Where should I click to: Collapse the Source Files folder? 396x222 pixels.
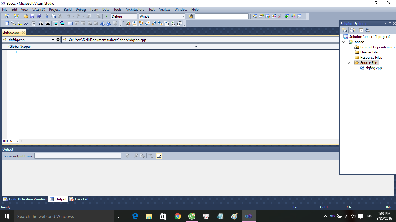pyautogui.click(x=349, y=63)
